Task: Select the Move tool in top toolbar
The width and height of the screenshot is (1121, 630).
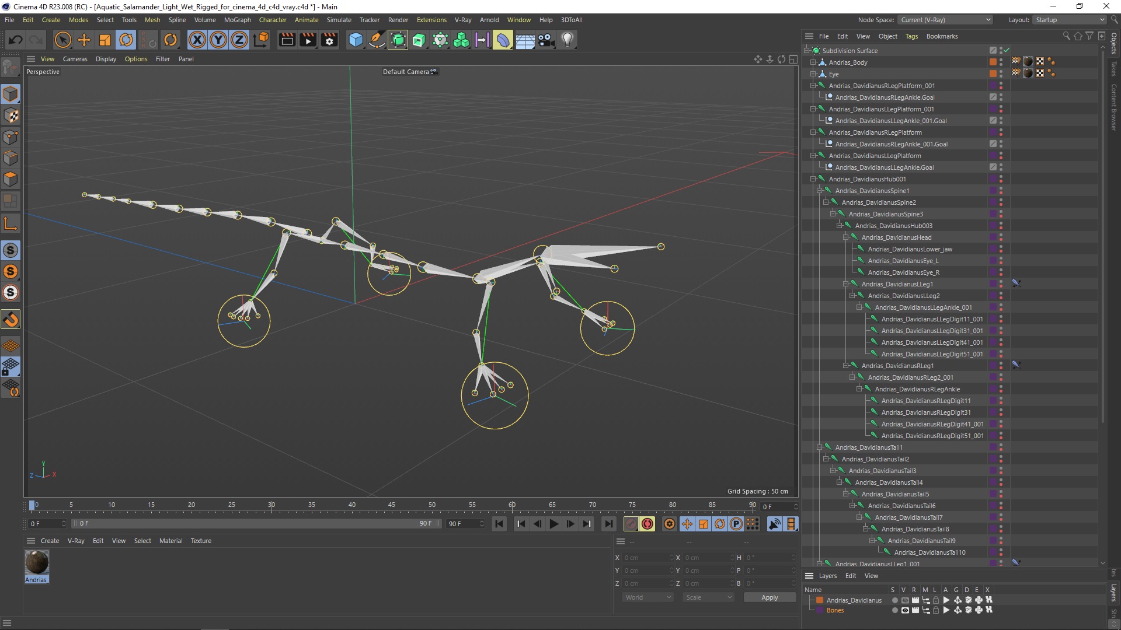Action: (x=84, y=40)
